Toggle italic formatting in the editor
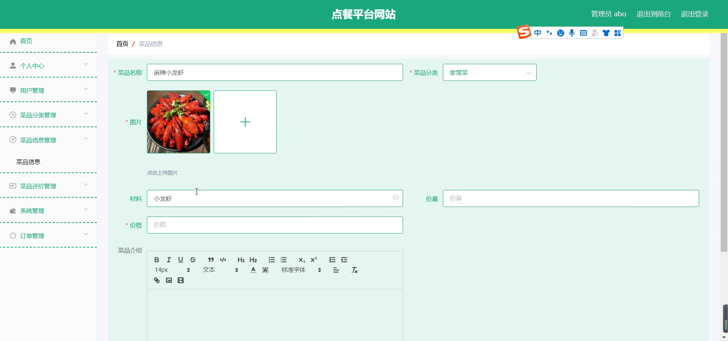Viewport: 728px width, 341px height. pyautogui.click(x=169, y=260)
